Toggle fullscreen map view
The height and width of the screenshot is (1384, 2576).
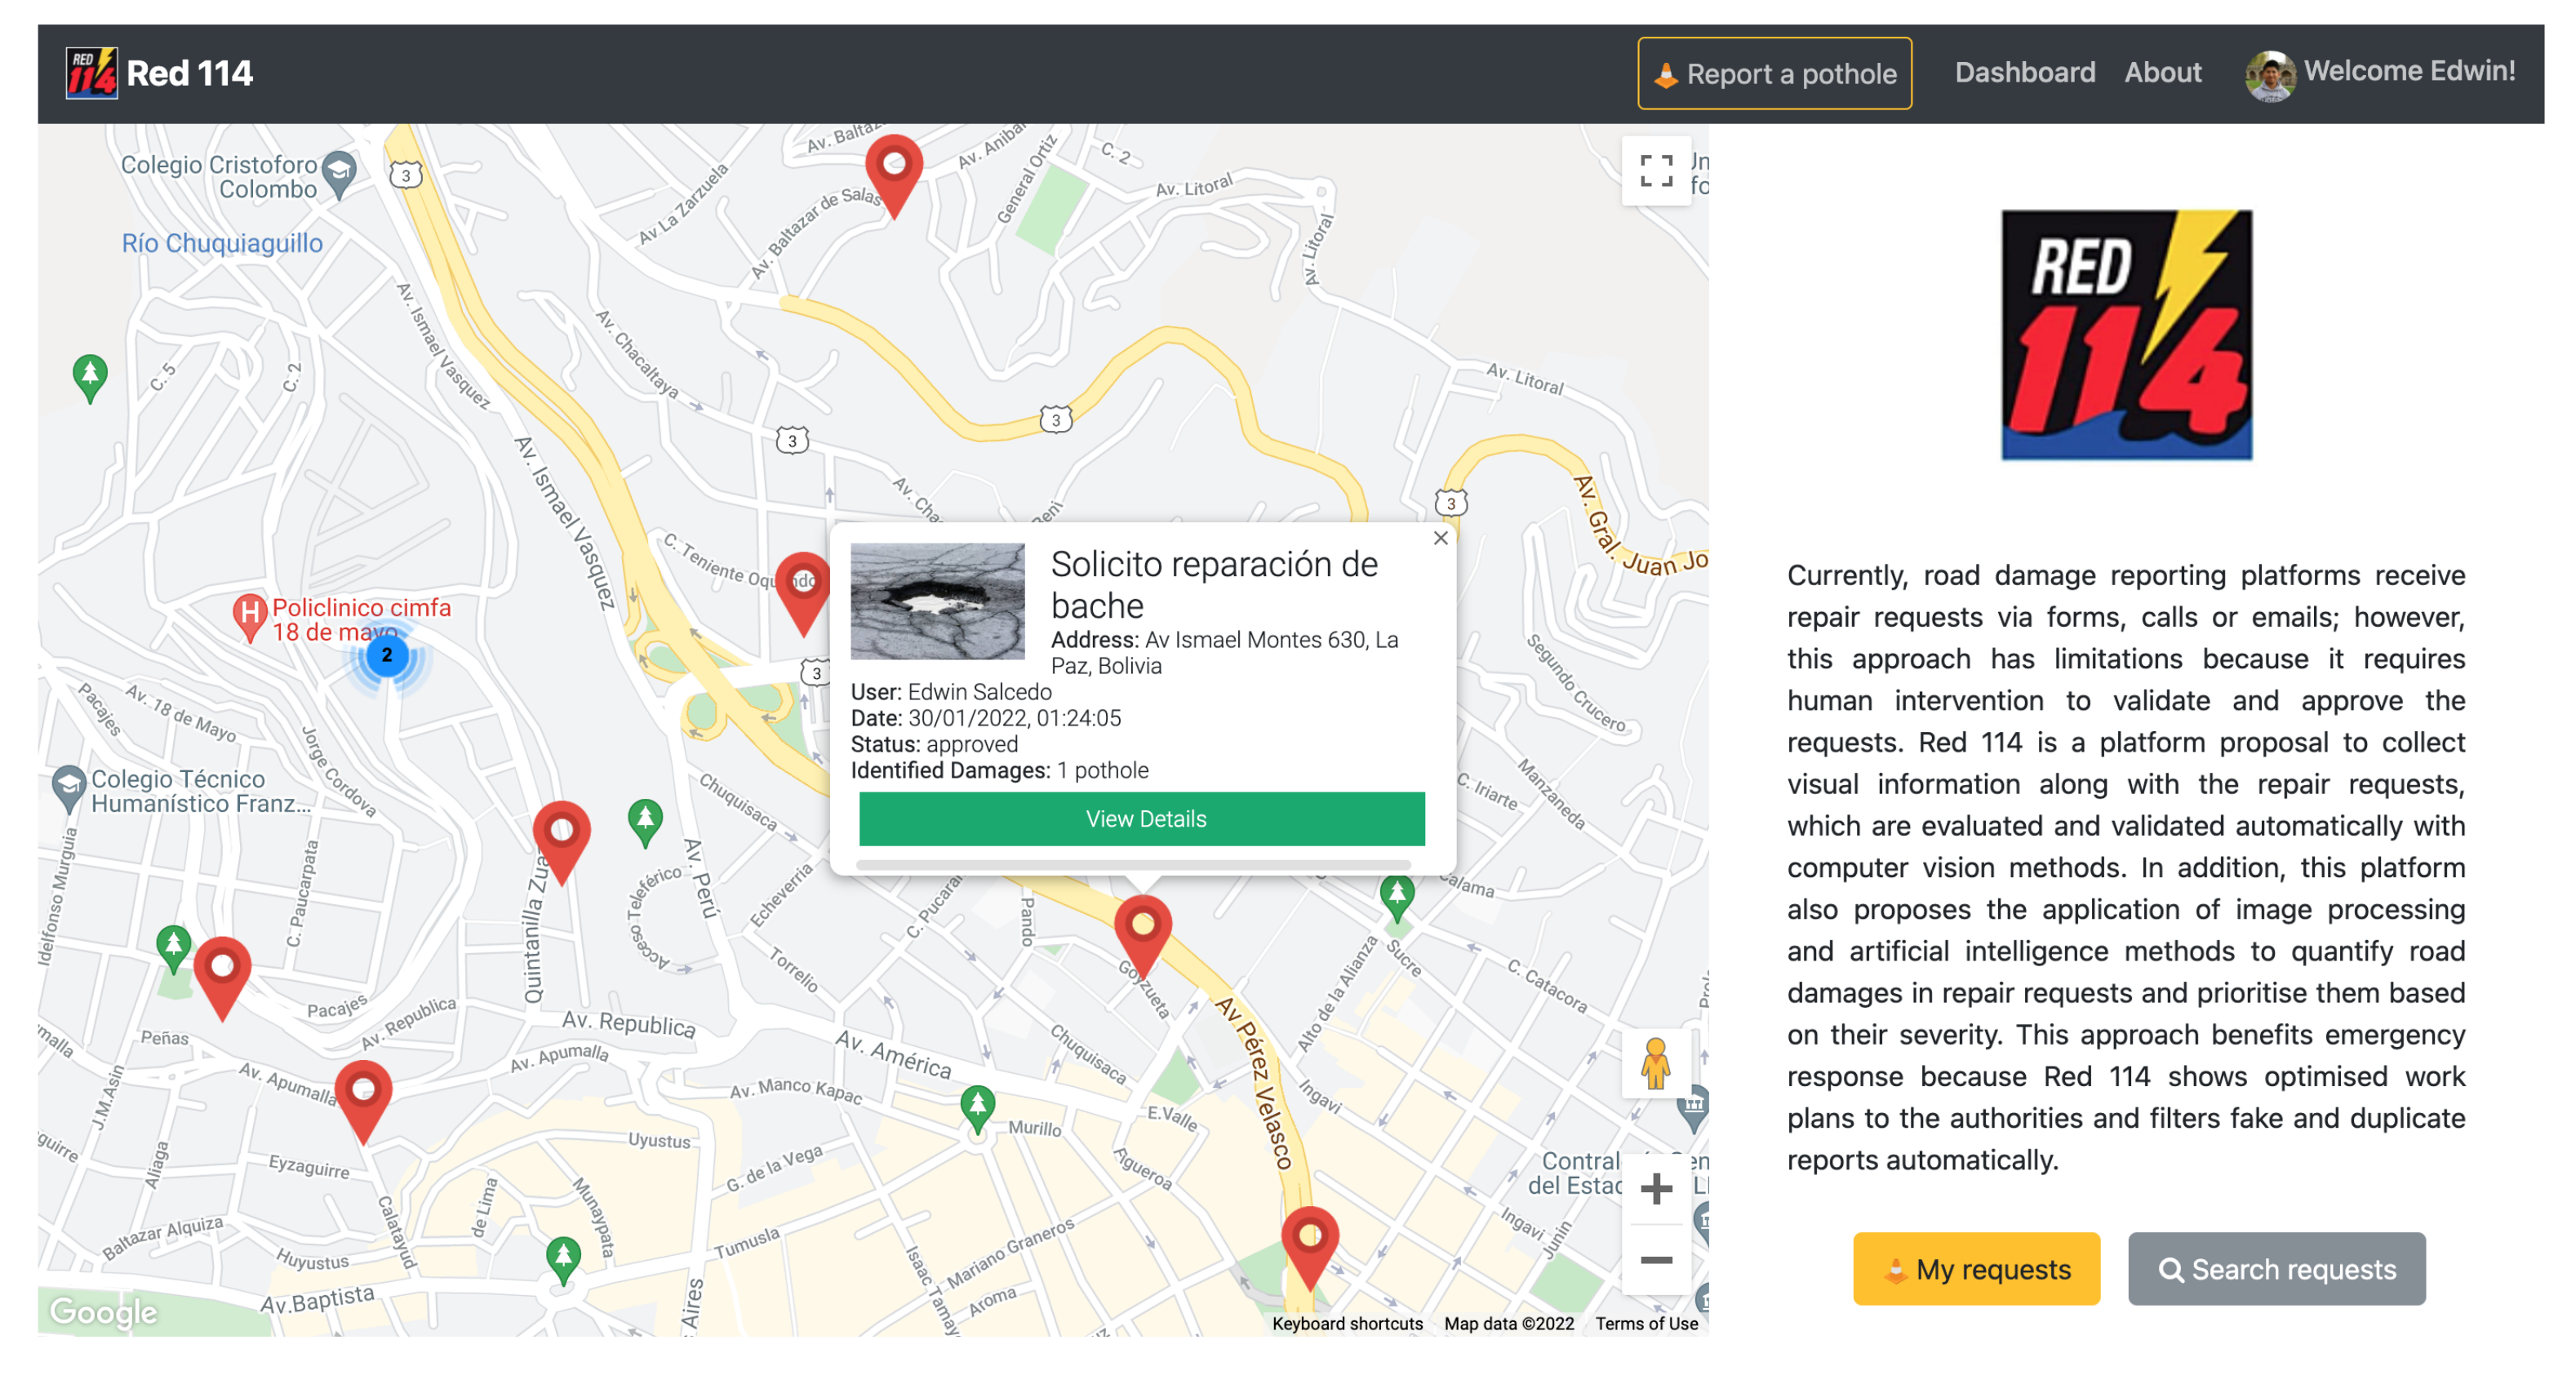1655,171
